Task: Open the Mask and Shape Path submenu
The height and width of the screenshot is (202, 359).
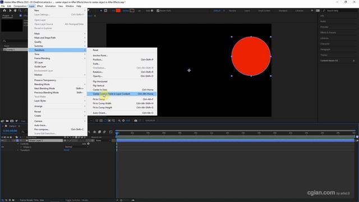Action: tap(58, 38)
